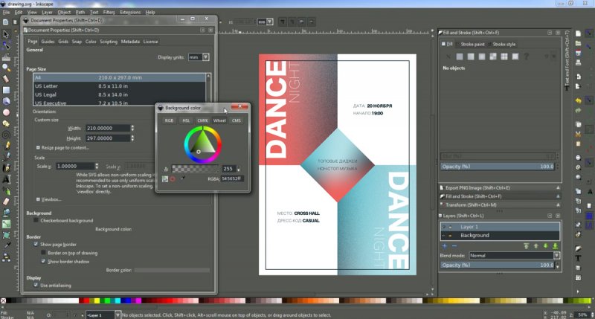Toggle the Show page border checkbox
Viewport: 595px width, 319px height.
pyautogui.click(x=35, y=244)
